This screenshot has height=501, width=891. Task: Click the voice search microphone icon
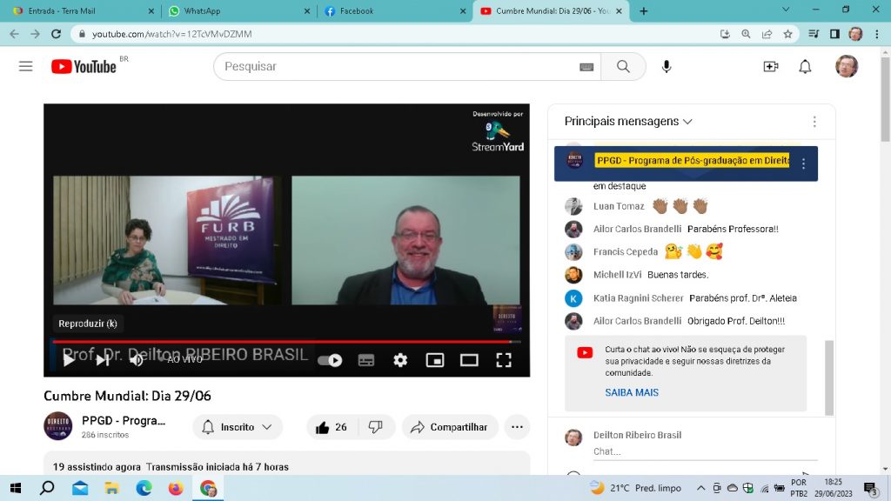(667, 66)
